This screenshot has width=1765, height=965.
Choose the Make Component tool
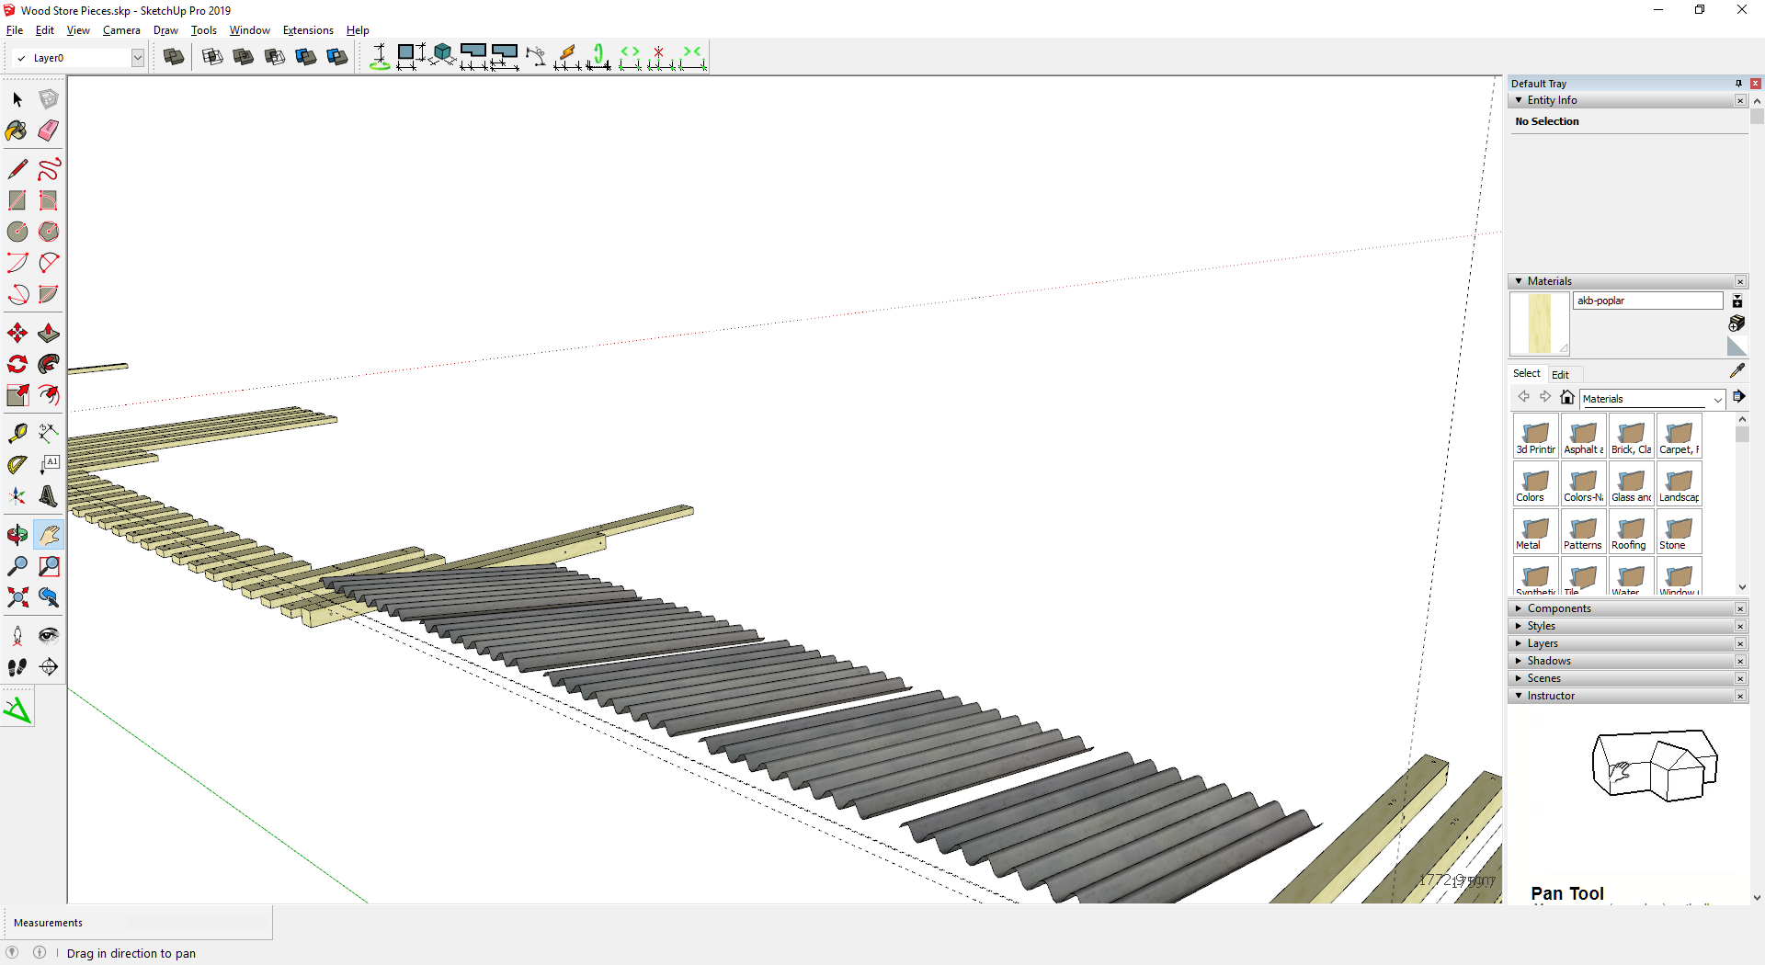pos(49,99)
